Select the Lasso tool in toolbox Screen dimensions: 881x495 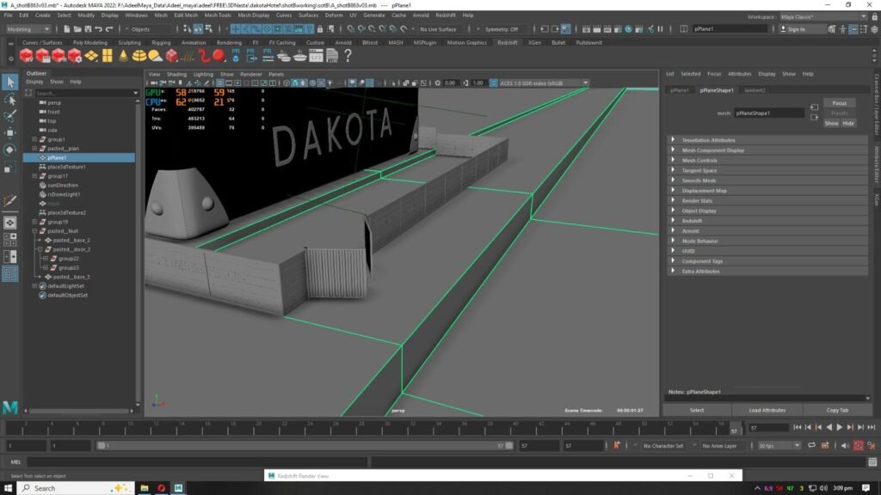pos(10,100)
